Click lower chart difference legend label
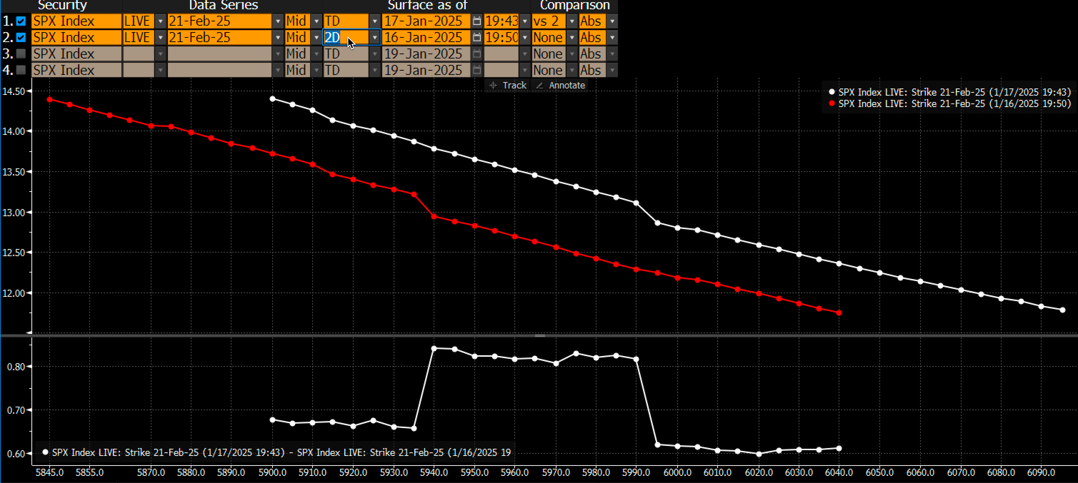The image size is (1078, 483). tap(276, 452)
